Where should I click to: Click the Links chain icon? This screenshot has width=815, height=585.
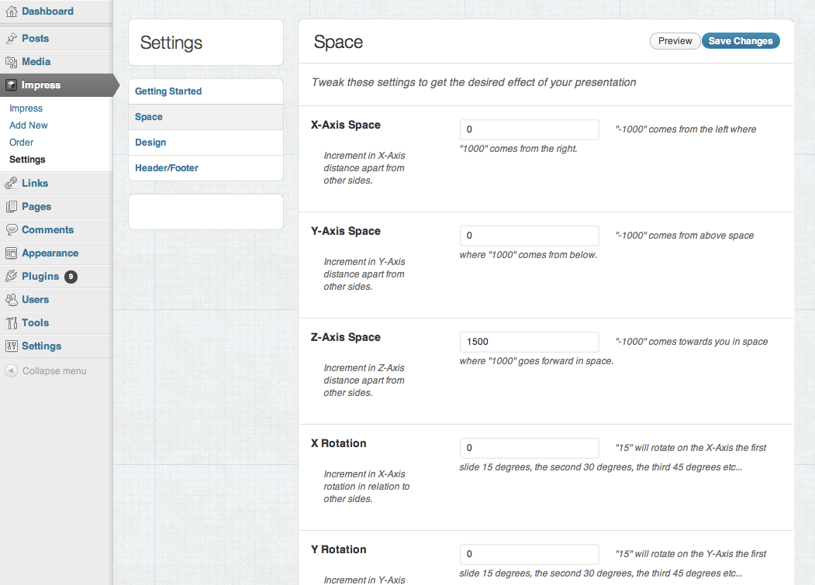pos(11,184)
